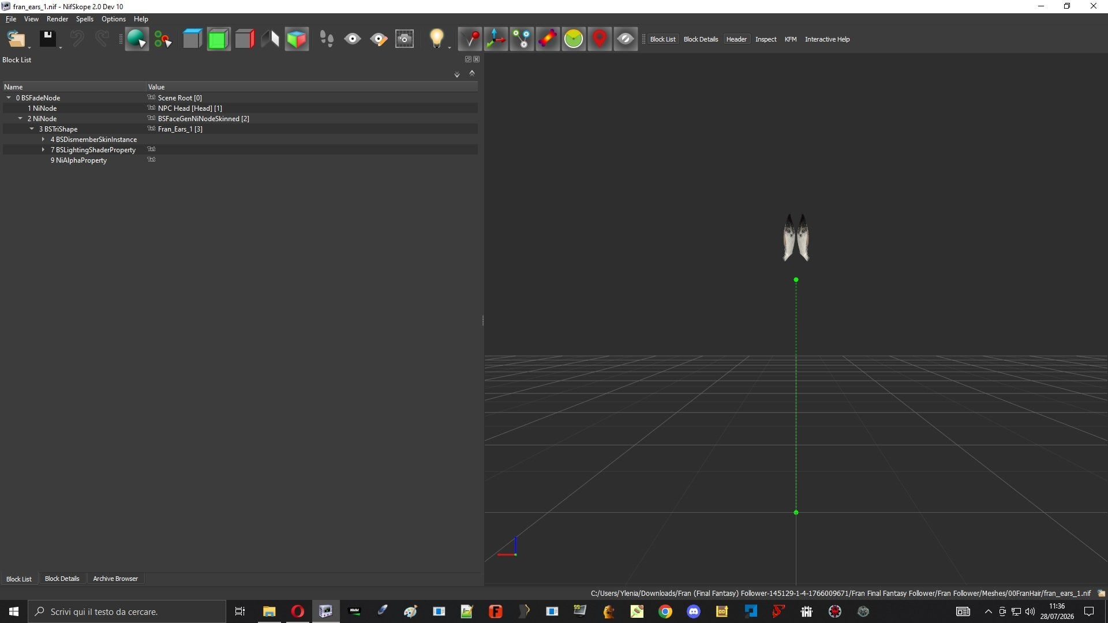
Task: Toggle the green circle constraints button
Action: (574, 39)
